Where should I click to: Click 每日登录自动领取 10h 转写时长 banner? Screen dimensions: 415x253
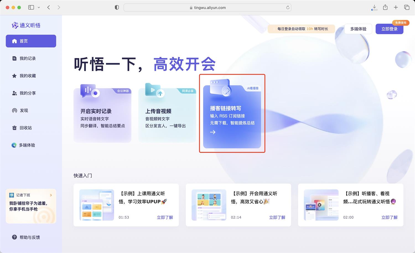coord(301,29)
